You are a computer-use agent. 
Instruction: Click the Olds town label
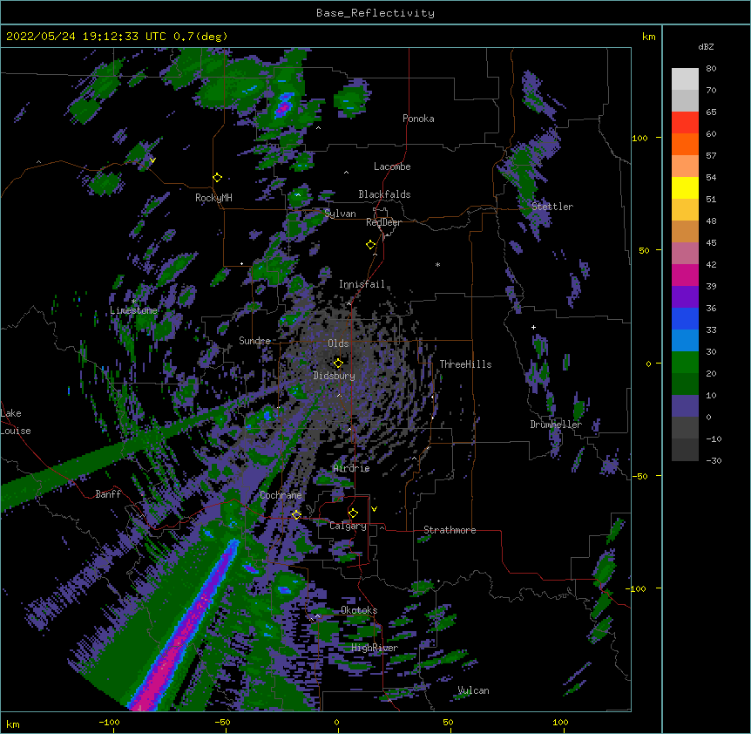[338, 343]
